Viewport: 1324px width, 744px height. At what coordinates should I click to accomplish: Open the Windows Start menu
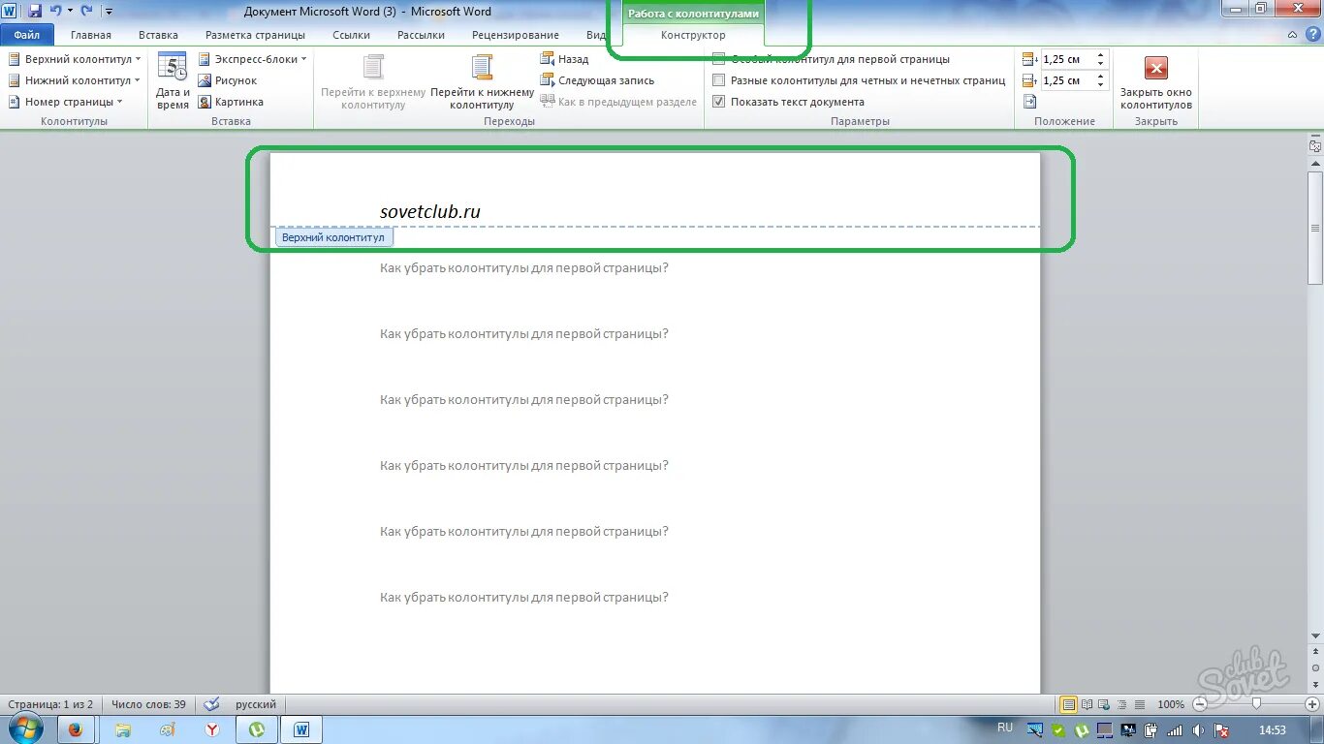click(x=24, y=728)
